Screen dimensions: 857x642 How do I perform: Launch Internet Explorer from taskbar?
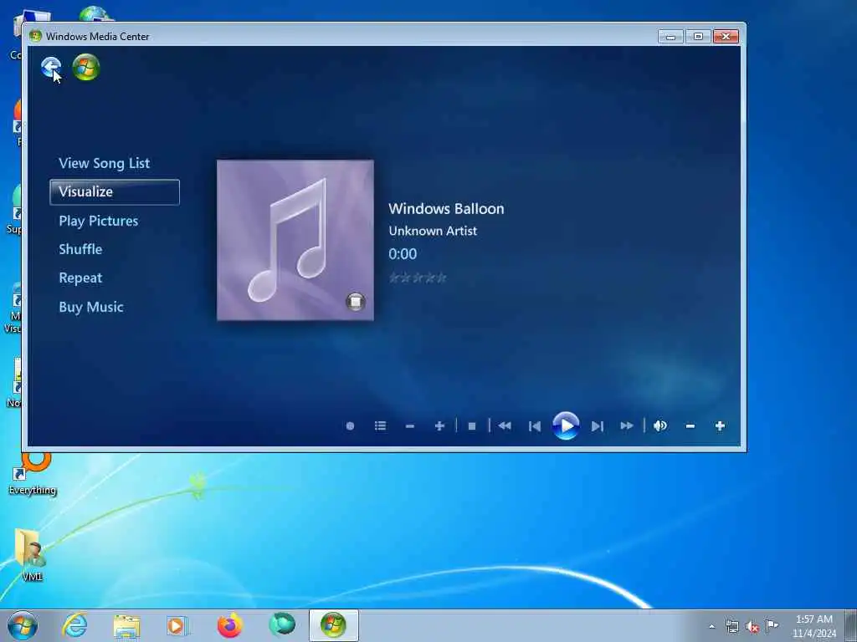point(74,625)
